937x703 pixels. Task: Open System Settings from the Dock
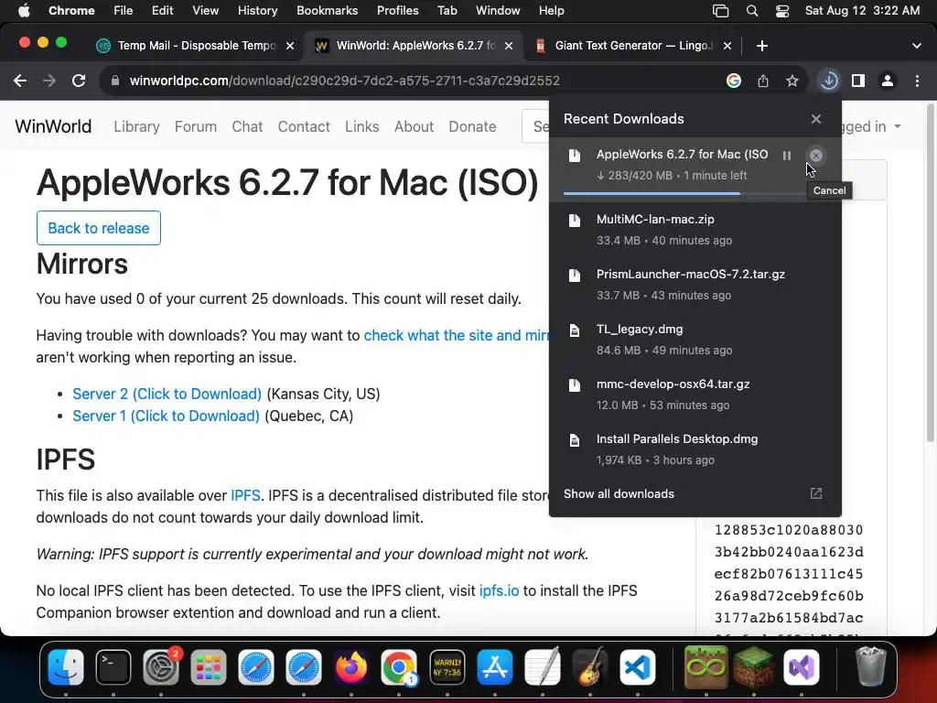point(161,667)
